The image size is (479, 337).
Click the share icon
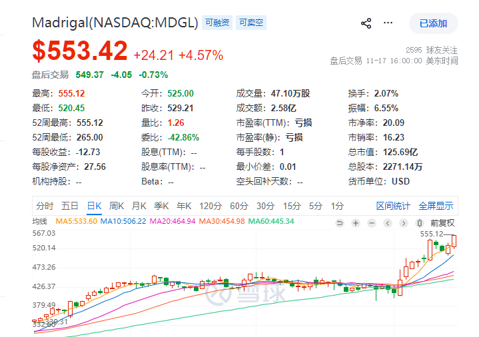(366, 23)
